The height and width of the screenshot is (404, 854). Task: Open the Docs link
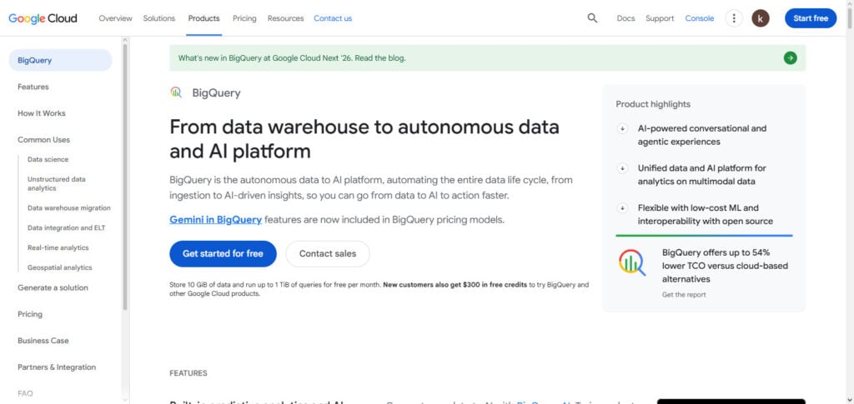(625, 18)
